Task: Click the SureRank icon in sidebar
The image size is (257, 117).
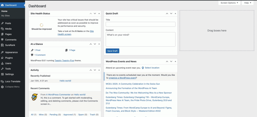Action: click(2, 45)
